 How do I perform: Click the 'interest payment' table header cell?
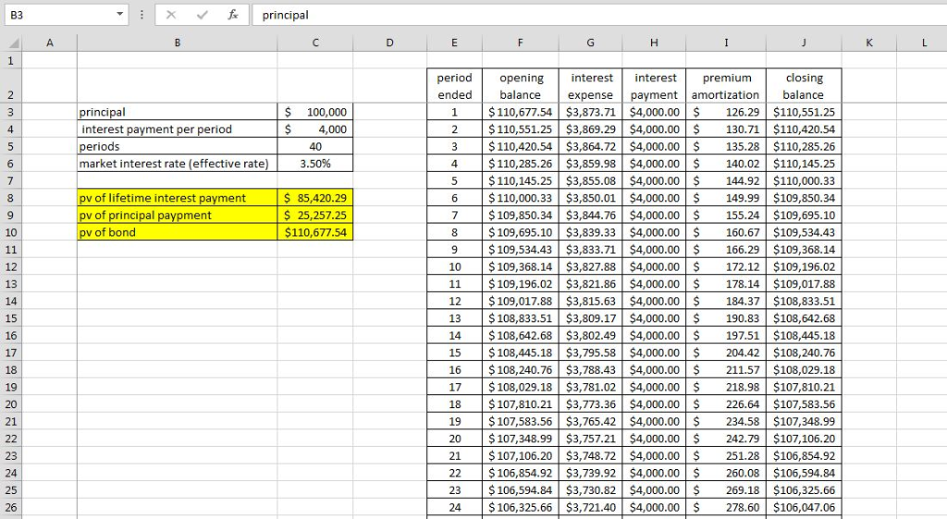coord(654,86)
